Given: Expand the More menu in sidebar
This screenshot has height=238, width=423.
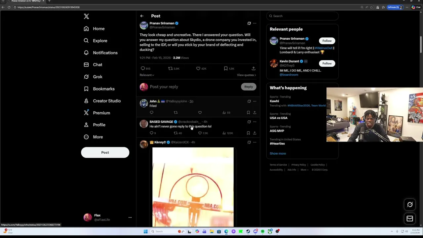Looking at the screenshot, I should (x=94, y=137).
